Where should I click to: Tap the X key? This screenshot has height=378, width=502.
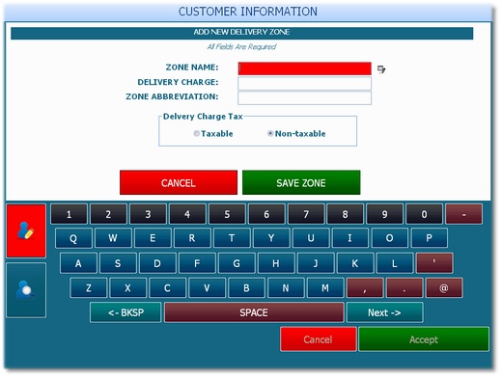pos(128,287)
